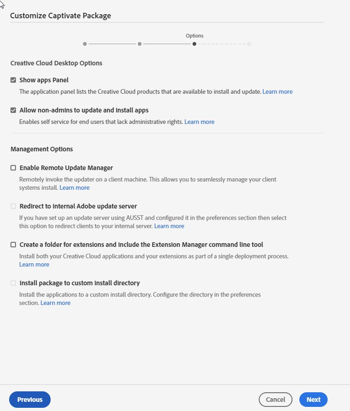Viewport: 350px width, 411px height.
Task: Open Learn more link for Remote Update Manager
Action: [74, 187]
